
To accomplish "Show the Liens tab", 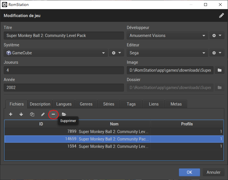I will (x=154, y=104).
